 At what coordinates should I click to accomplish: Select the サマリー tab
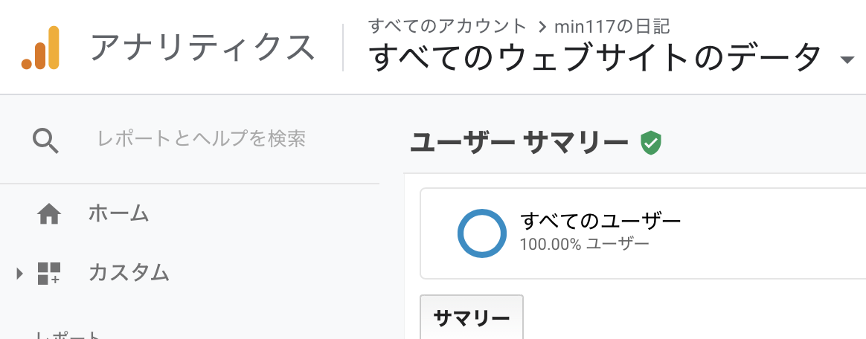472,318
